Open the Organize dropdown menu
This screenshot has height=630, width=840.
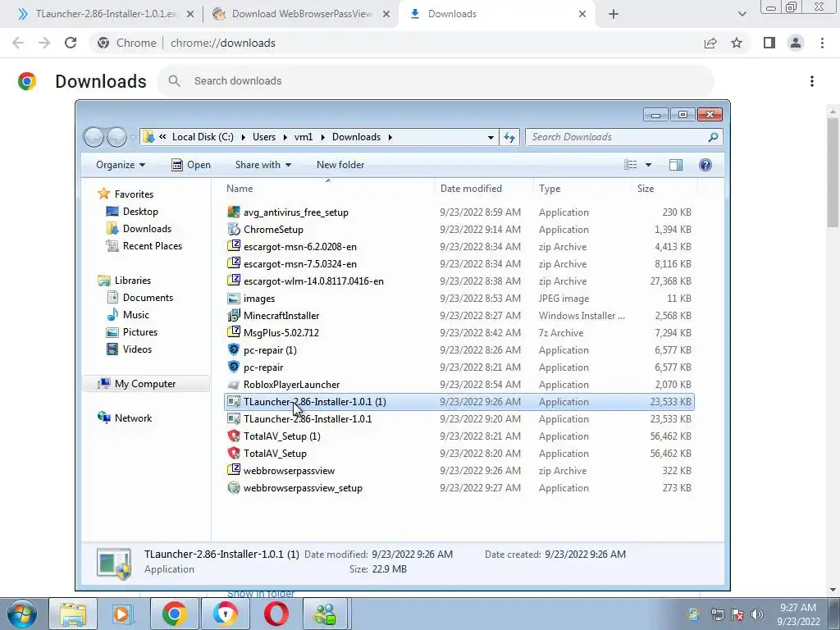(121, 164)
